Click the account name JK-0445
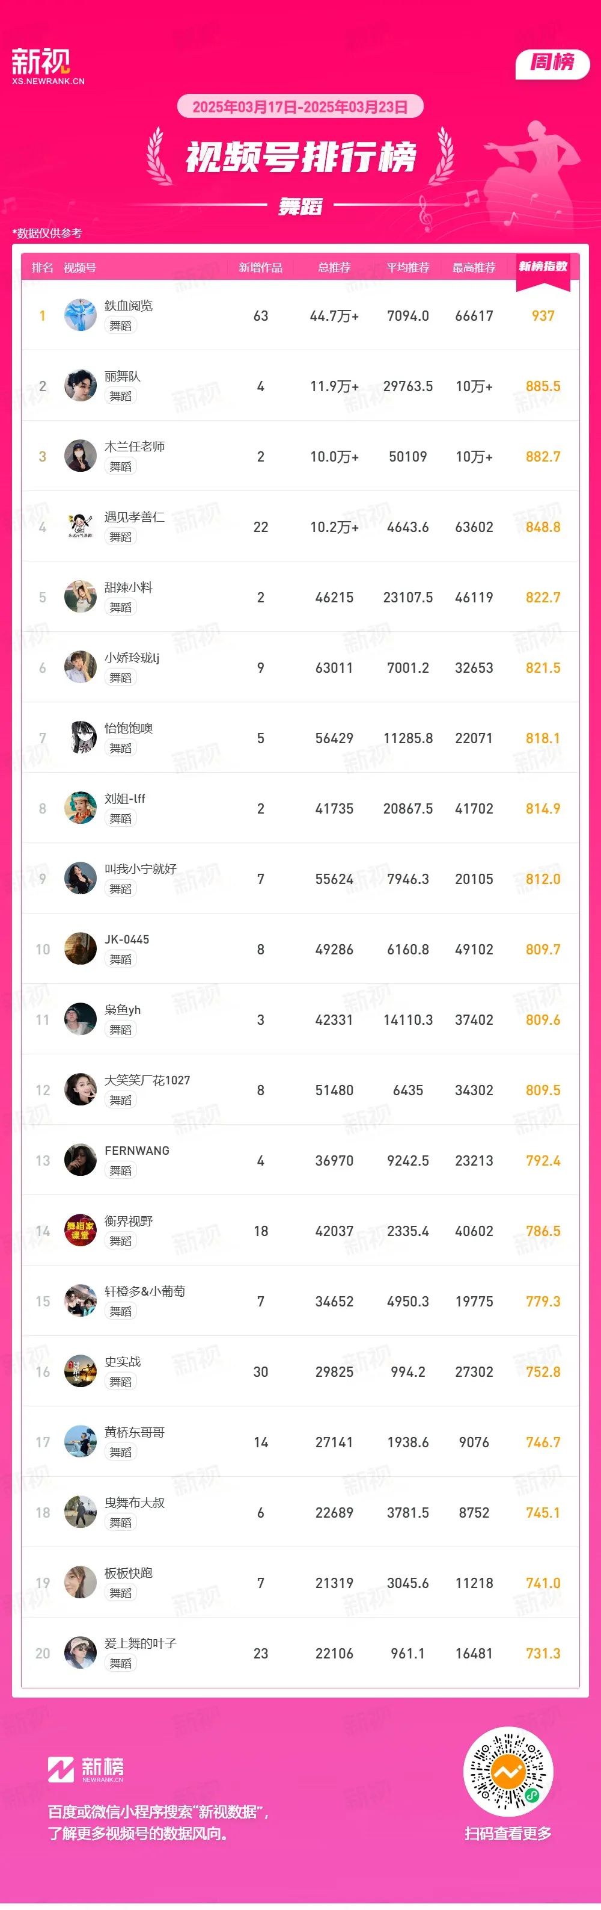 pyautogui.click(x=127, y=939)
